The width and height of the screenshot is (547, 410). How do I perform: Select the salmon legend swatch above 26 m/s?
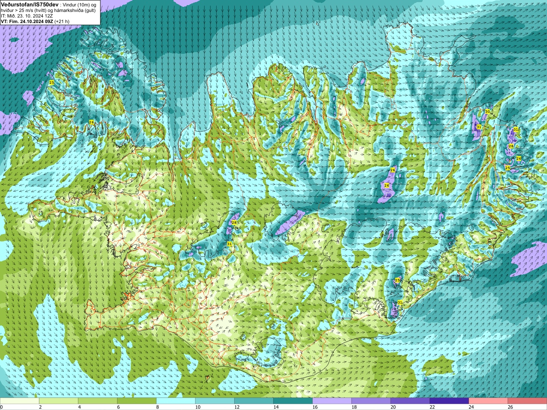(527, 401)
